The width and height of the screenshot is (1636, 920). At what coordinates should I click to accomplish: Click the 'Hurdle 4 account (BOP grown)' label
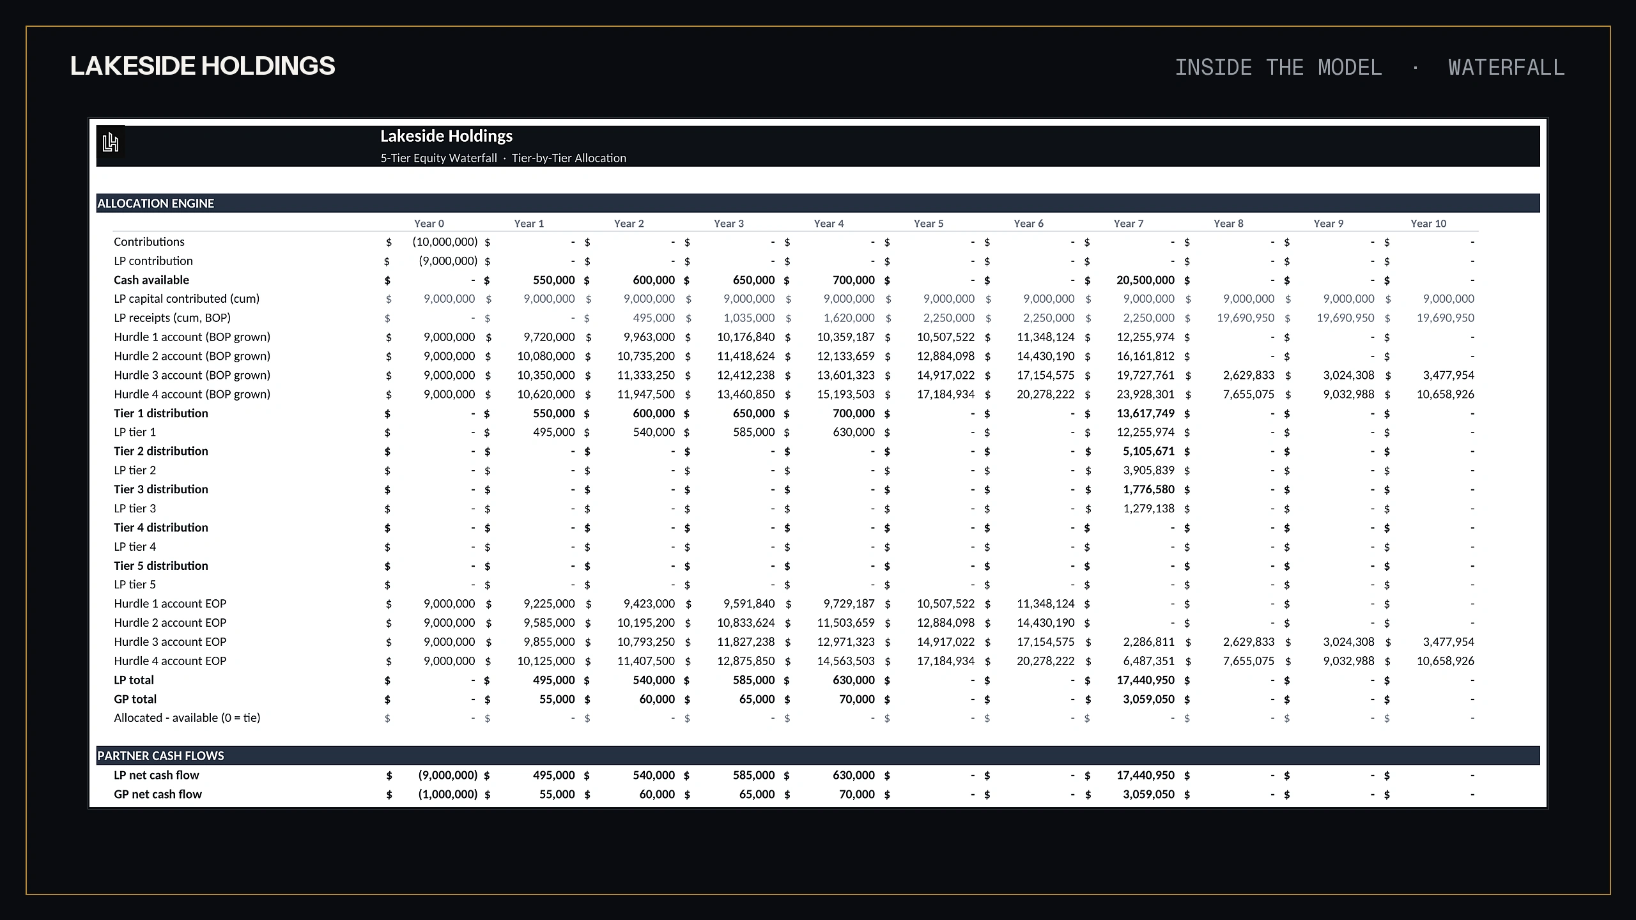(x=192, y=395)
